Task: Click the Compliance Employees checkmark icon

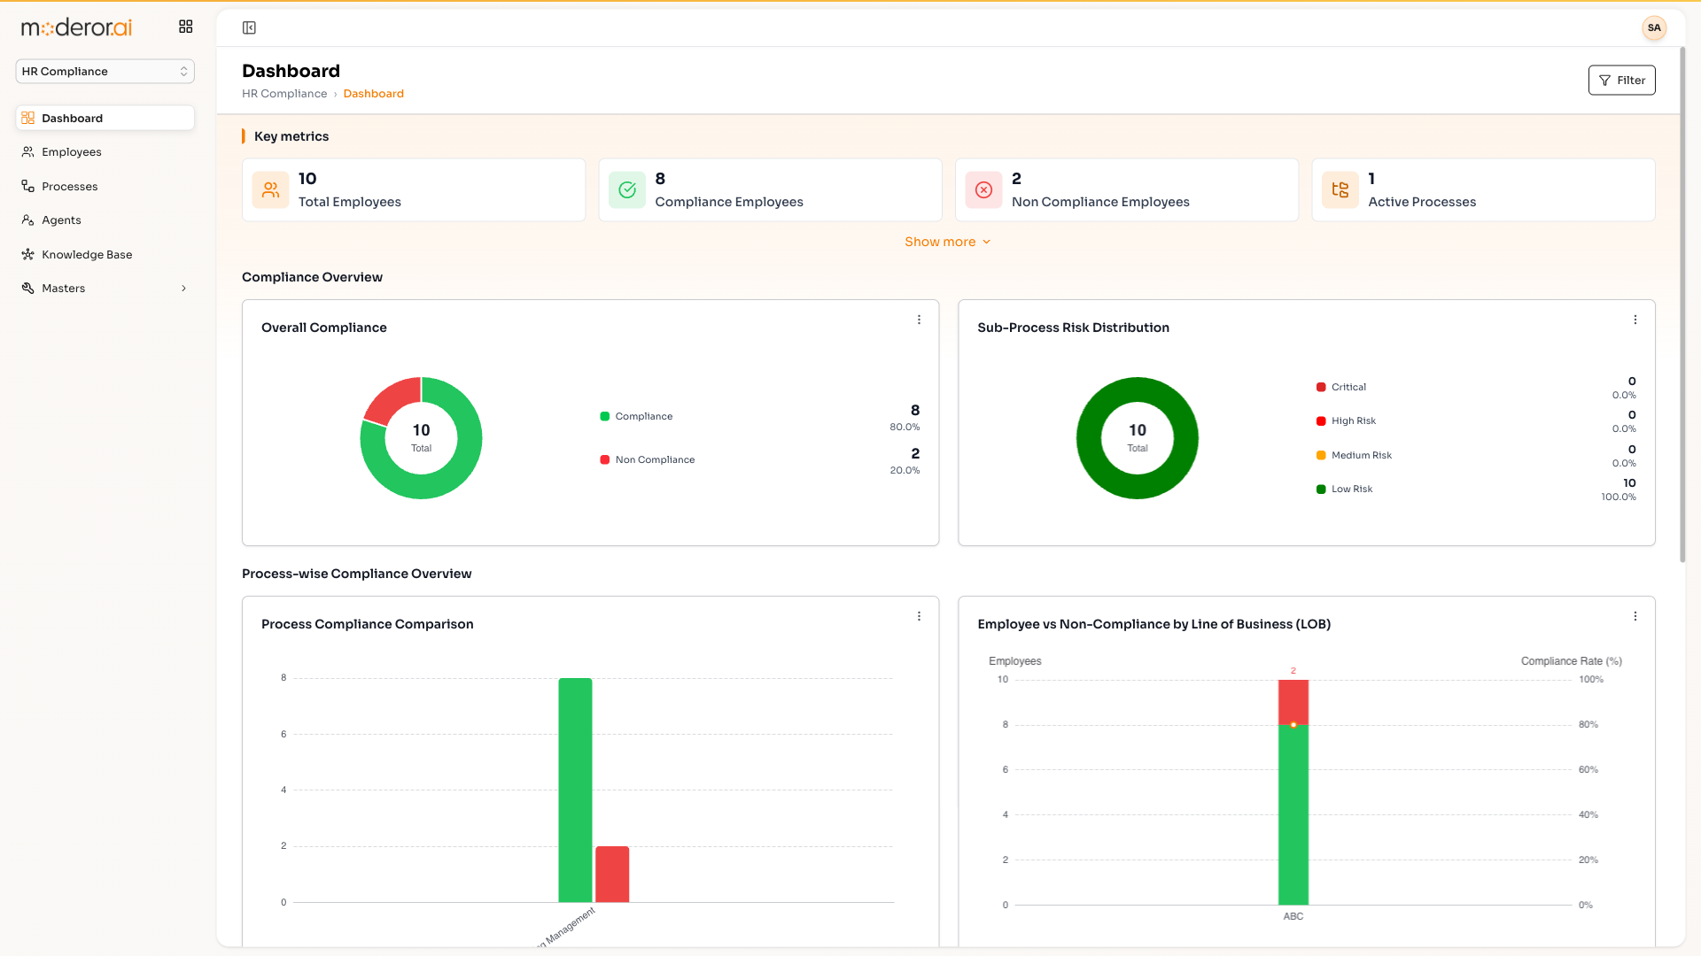Action: pyautogui.click(x=627, y=190)
